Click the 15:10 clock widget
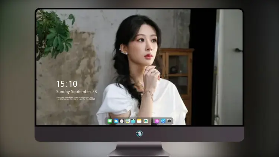 (67, 84)
